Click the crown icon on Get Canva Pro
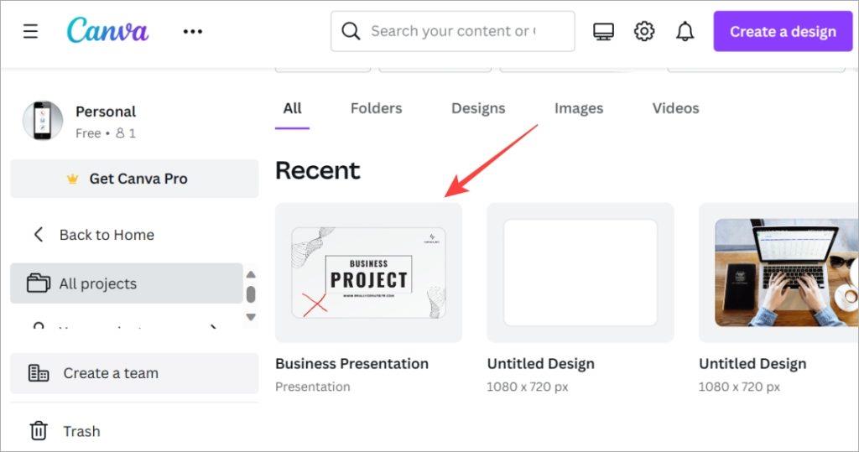Image resolution: width=859 pixels, height=452 pixels. click(x=72, y=179)
